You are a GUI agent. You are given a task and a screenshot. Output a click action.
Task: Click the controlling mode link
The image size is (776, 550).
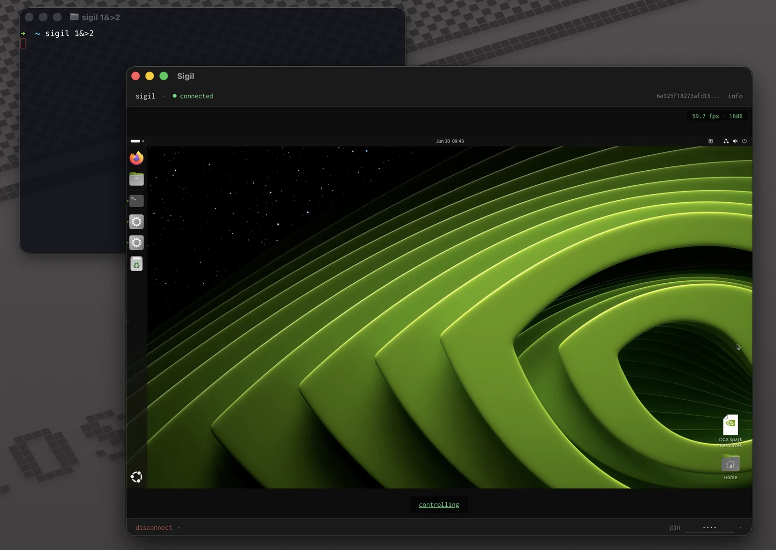tap(439, 505)
